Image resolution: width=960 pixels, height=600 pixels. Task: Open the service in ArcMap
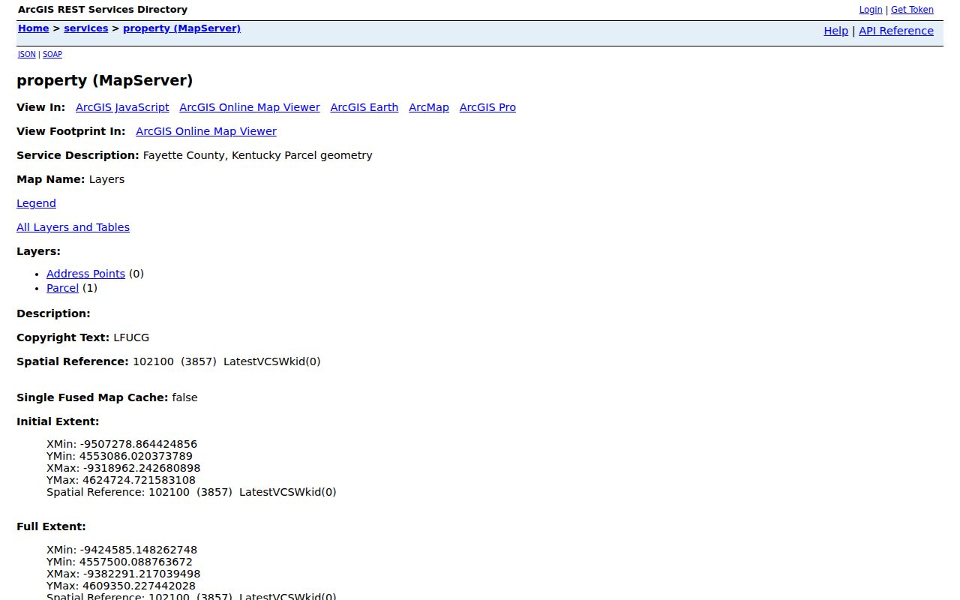[x=429, y=107]
